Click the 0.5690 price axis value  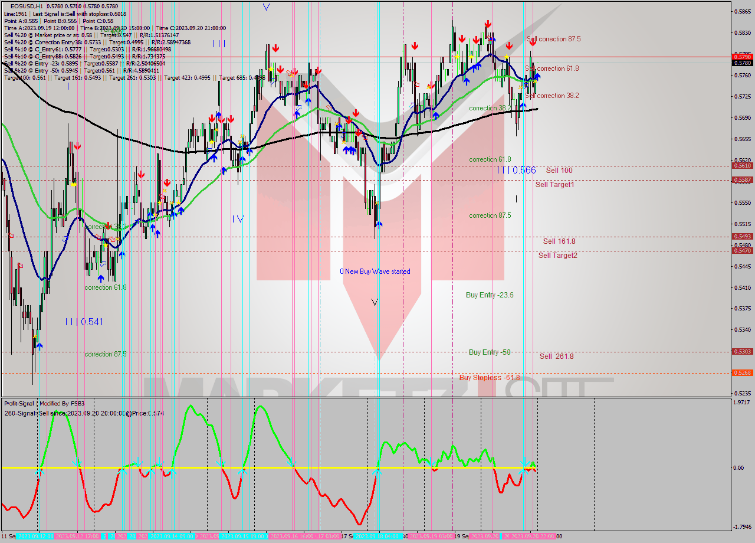742,117
